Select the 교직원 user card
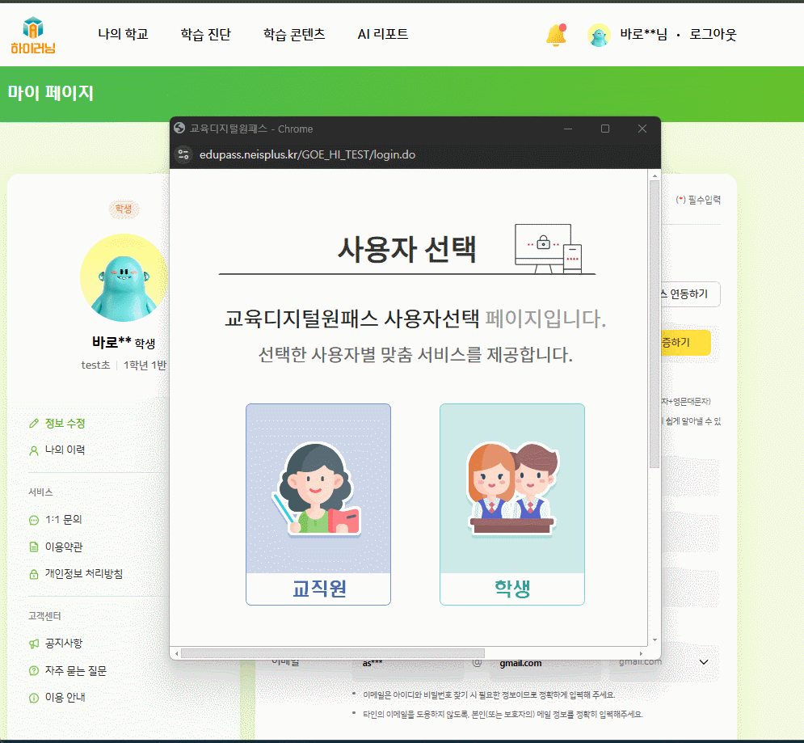Screen dimensions: 804x743 click(318, 504)
